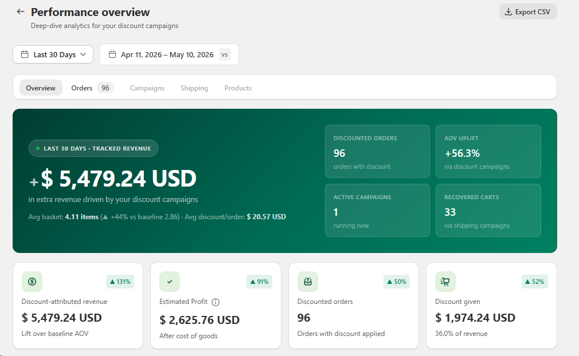Screen dimensions: 579x356
Task: Click the 91% growth badge
Action: pos(259,282)
